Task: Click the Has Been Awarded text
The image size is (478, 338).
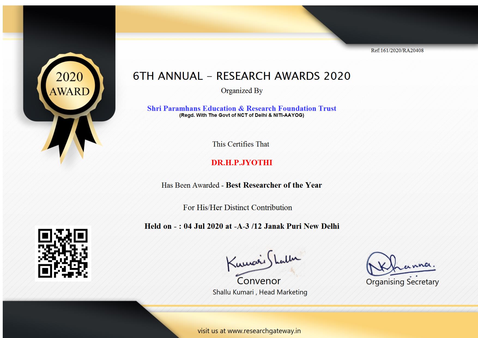Action: (x=190, y=186)
